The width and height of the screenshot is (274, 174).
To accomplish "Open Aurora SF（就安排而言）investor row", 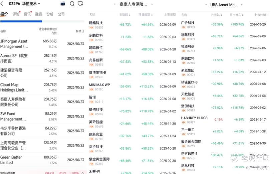I will click(x=42, y=58).
